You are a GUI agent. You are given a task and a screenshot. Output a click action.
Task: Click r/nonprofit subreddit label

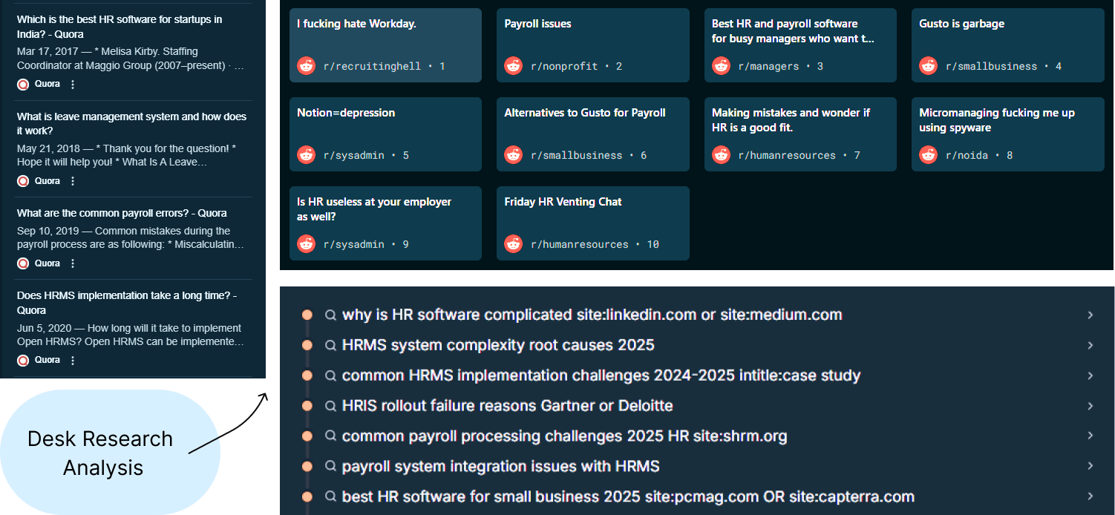click(x=564, y=66)
